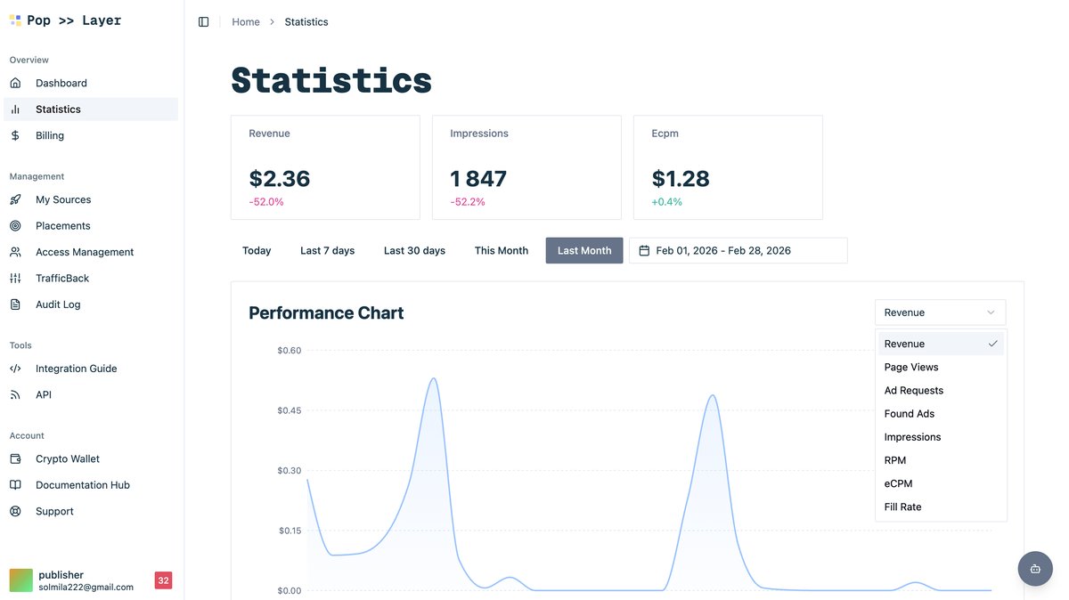This screenshot has height=600, width=1069.
Task: Click the Billing dollar icon
Action: [18, 135]
